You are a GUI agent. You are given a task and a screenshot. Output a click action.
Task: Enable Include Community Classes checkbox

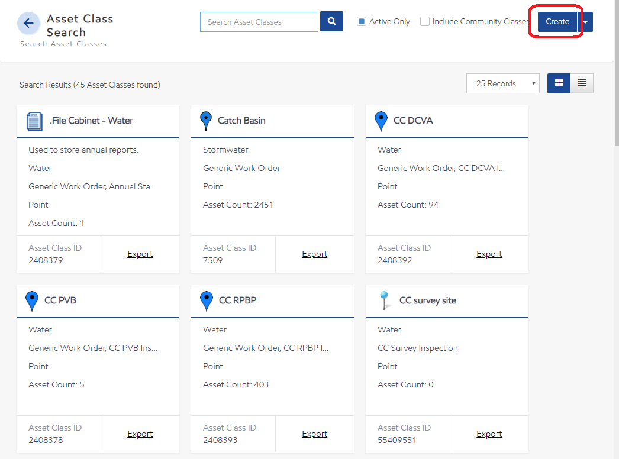click(425, 22)
